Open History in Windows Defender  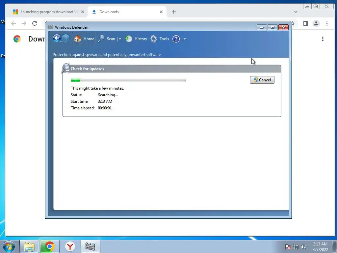pyautogui.click(x=136, y=39)
